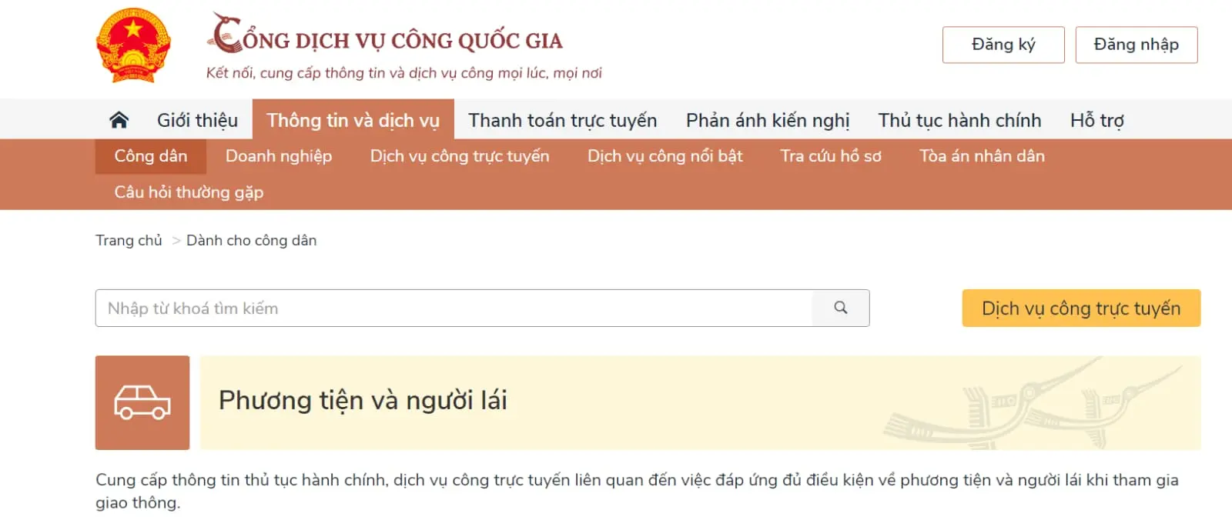Click Dành cho công dân breadcrumb
The height and width of the screenshot is (530, 1232).
tap(251, 240)
